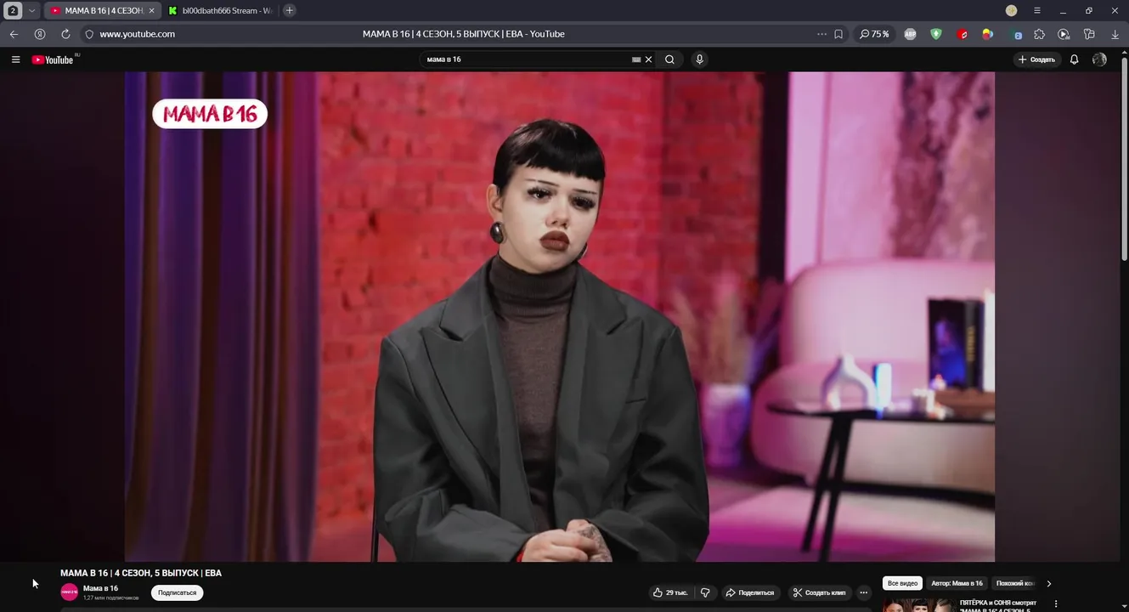Open the on-screen keyboard in search box
Viewport: 1129px width, 612px height.
[x=636, y=59]
